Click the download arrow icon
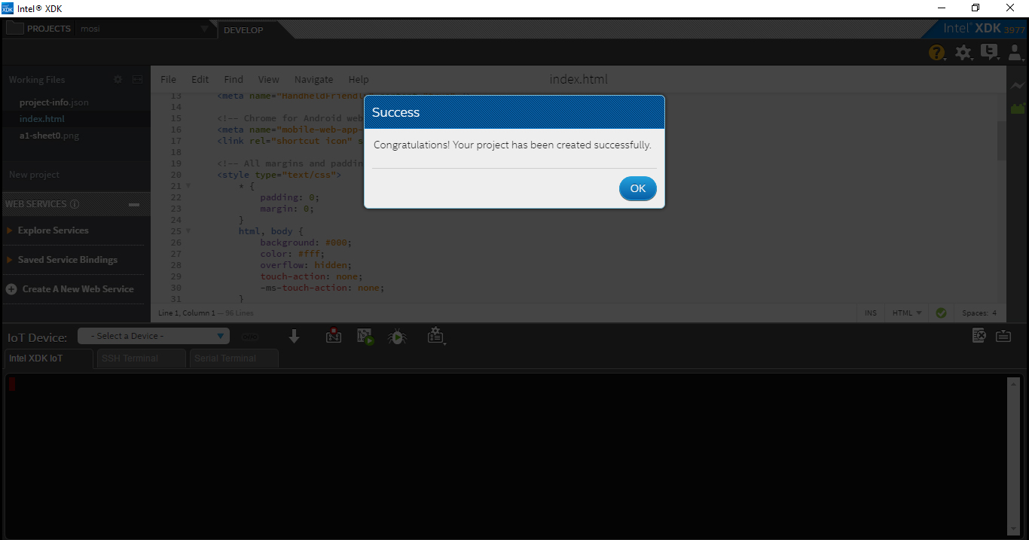 pyautogui.click(x=295, y=337)
